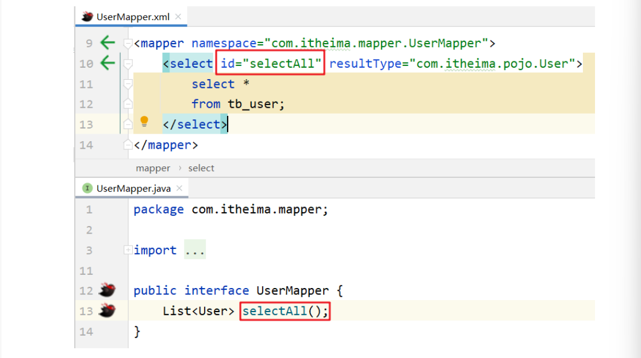Click the fold end marker on line 13
The width and height of the screenshot is (641, 358).
click(128, 124)
